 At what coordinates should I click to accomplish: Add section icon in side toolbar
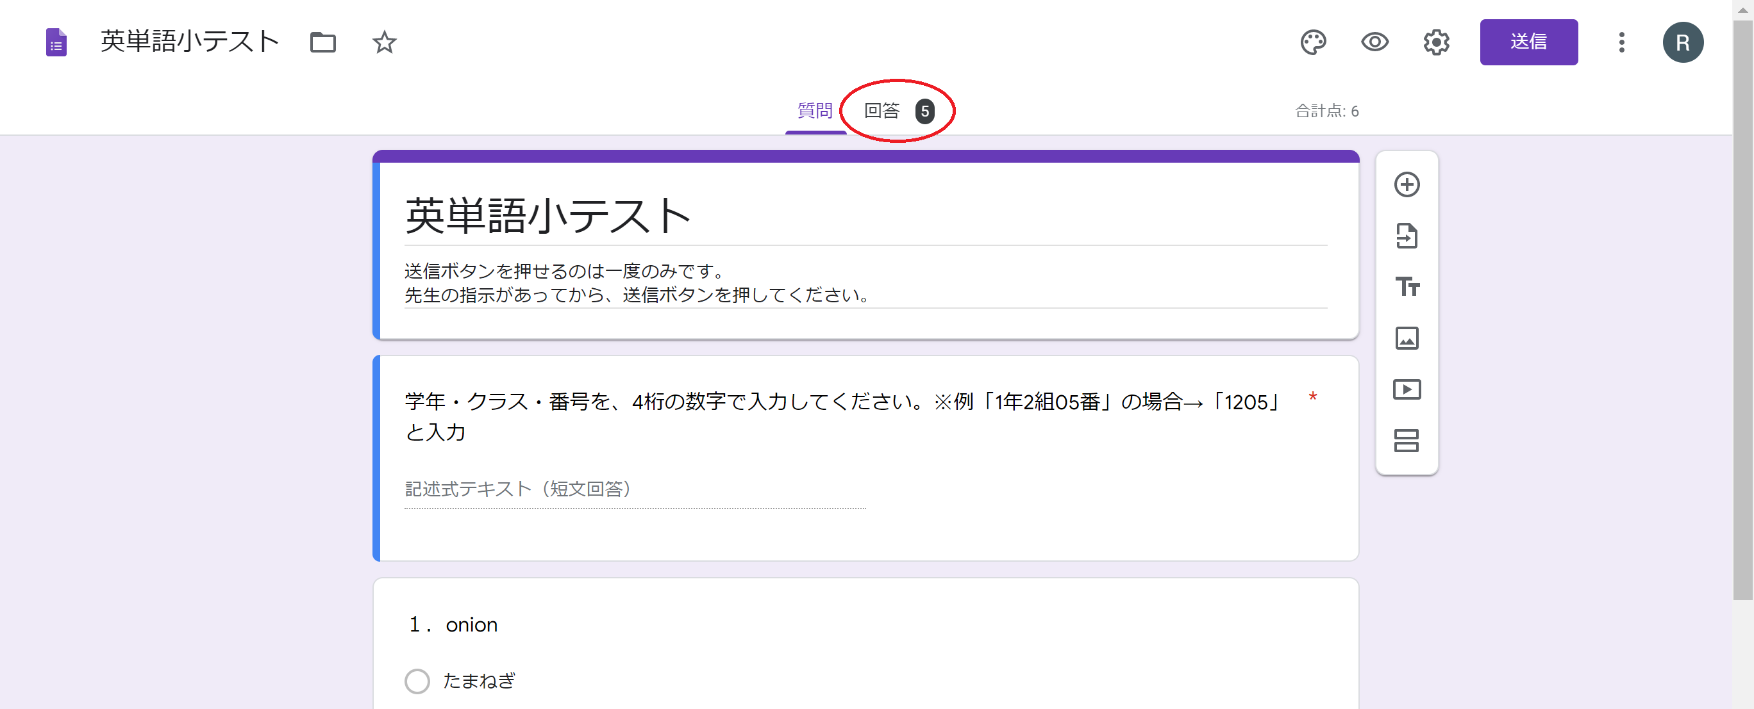point(1407,440)
